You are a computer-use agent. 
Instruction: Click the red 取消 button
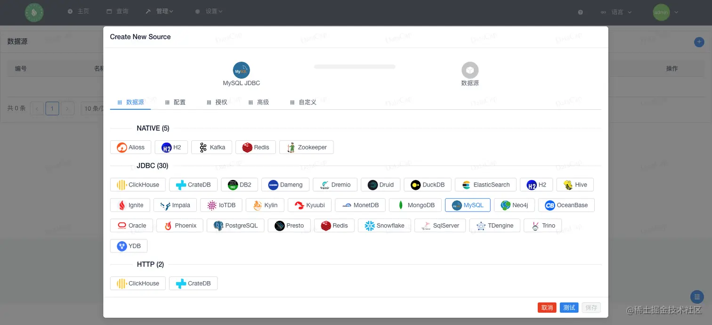547,308
